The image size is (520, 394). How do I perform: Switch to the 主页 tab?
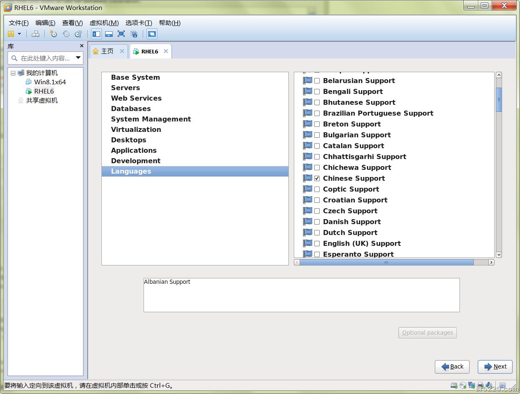(x=108, y=51)
